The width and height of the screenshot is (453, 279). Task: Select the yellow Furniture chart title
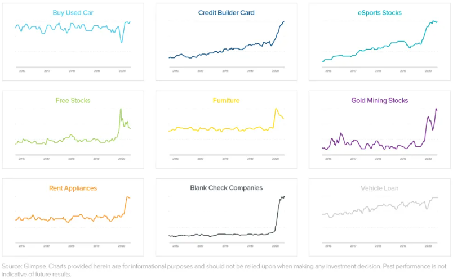click(x=226, y=100)
